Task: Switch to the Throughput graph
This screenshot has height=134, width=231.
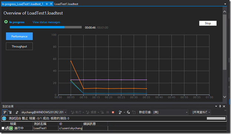Action: pos(19,47)
